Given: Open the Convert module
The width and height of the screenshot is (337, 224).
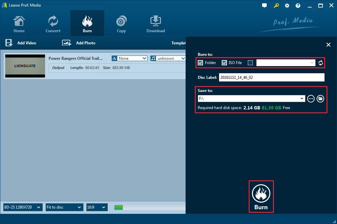Looking at the screenshot, I should click(x=53, y=23).
